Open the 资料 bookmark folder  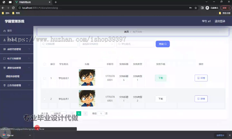6,13
